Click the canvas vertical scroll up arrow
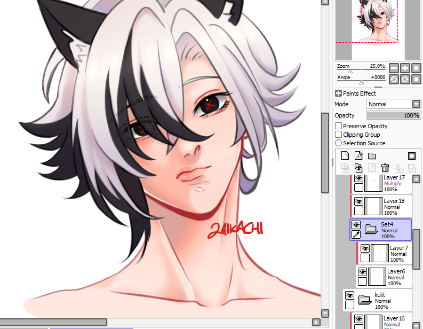 coord(325,2)
